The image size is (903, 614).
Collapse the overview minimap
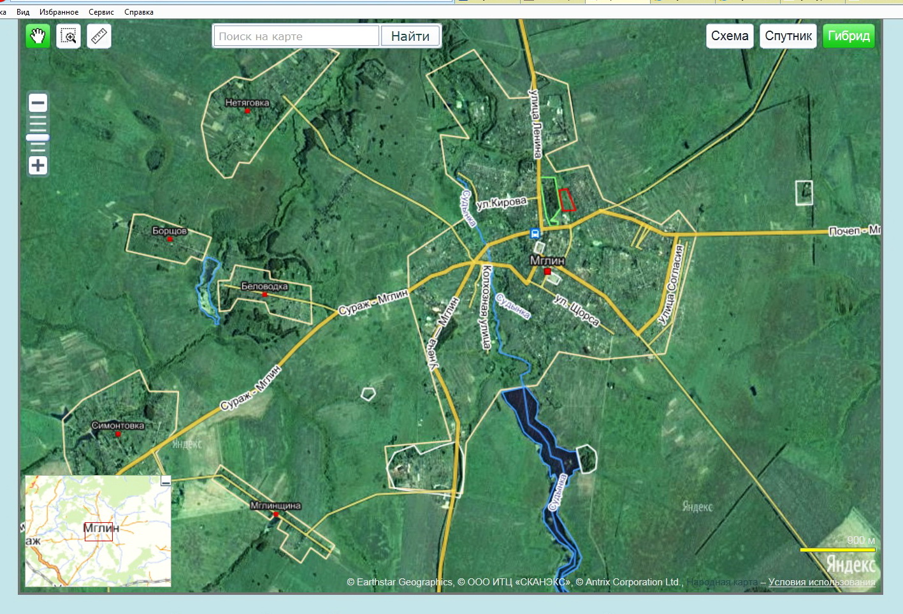click(x=166, y=481)
